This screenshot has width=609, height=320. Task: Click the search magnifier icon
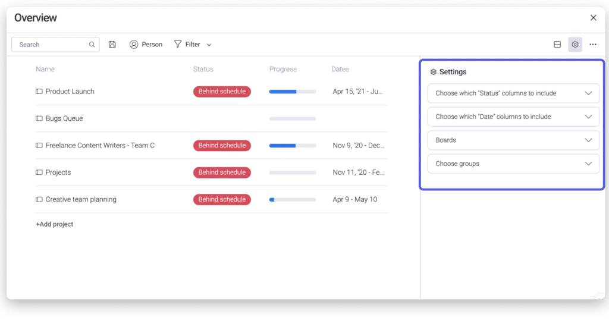click(x=92, y=45)
